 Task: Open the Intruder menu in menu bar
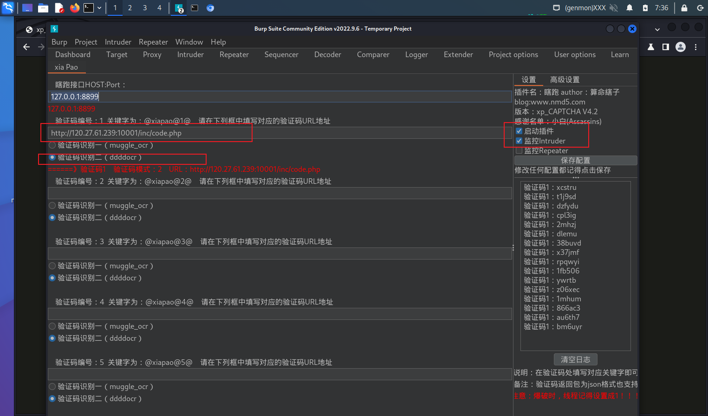pyautogui.click(x=118, y=42)
